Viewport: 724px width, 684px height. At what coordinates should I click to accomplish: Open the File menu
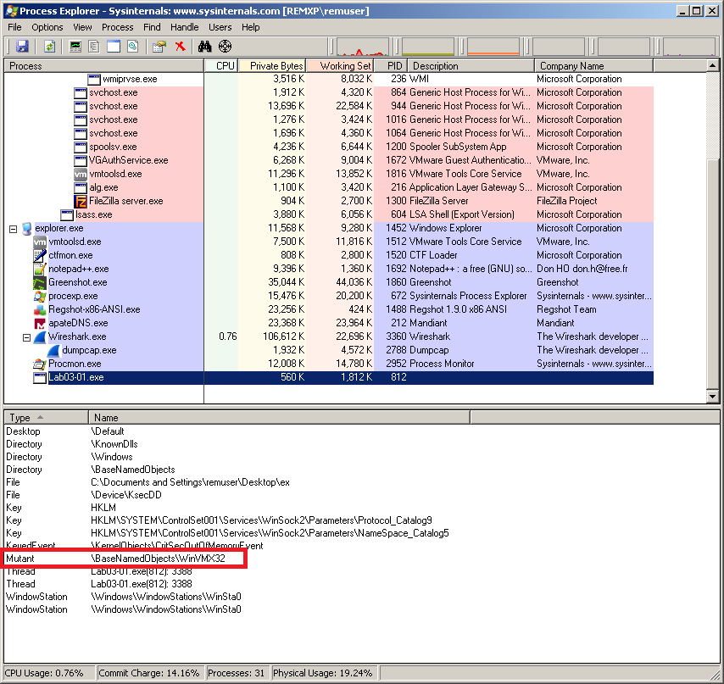(x=14, y=27)
